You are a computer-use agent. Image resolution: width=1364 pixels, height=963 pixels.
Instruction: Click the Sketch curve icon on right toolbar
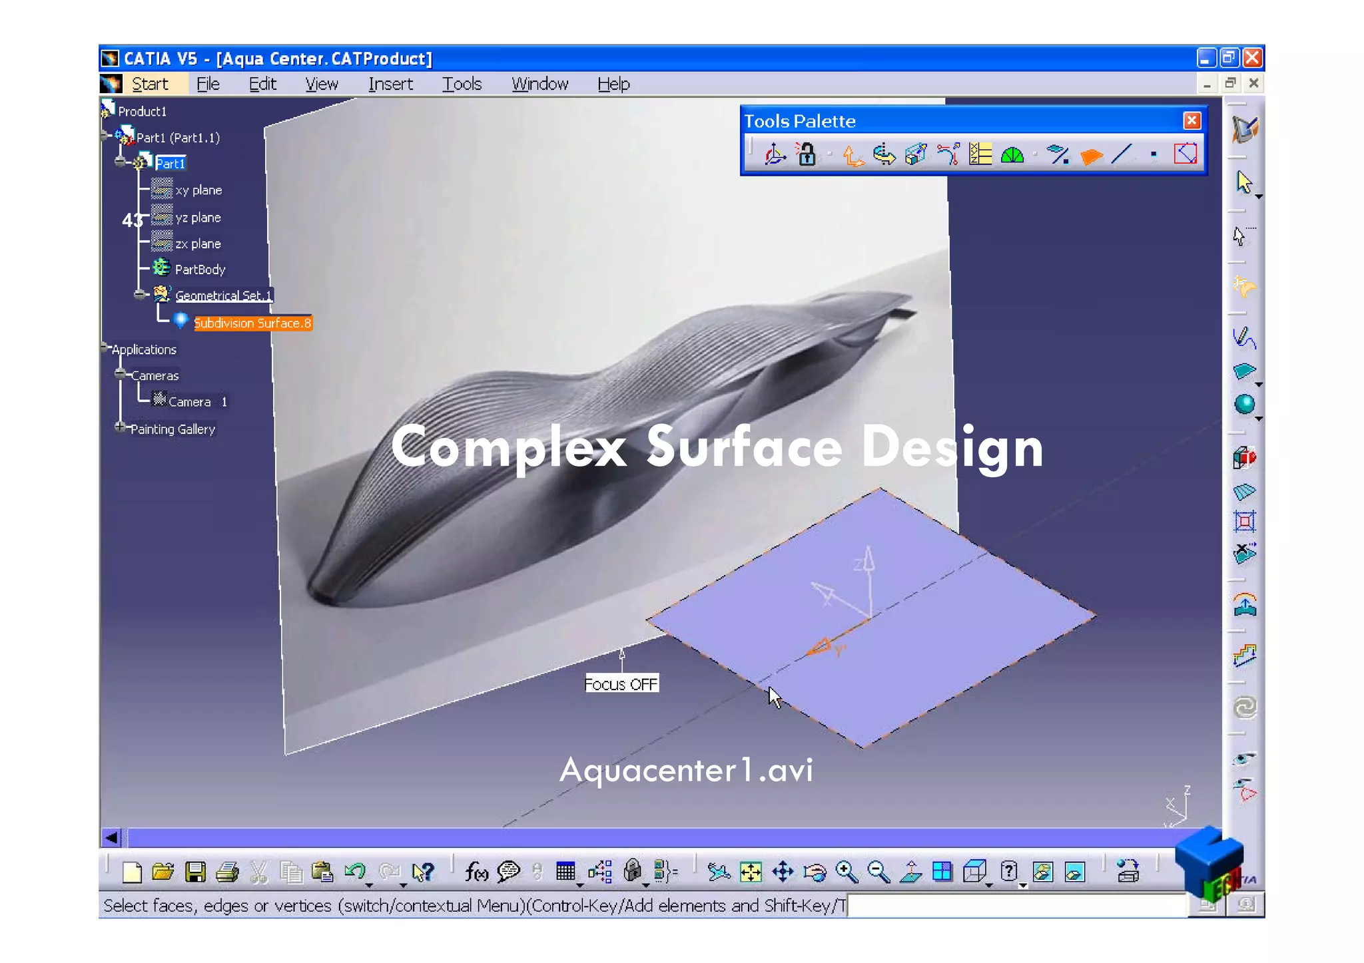pos(1244,338)
